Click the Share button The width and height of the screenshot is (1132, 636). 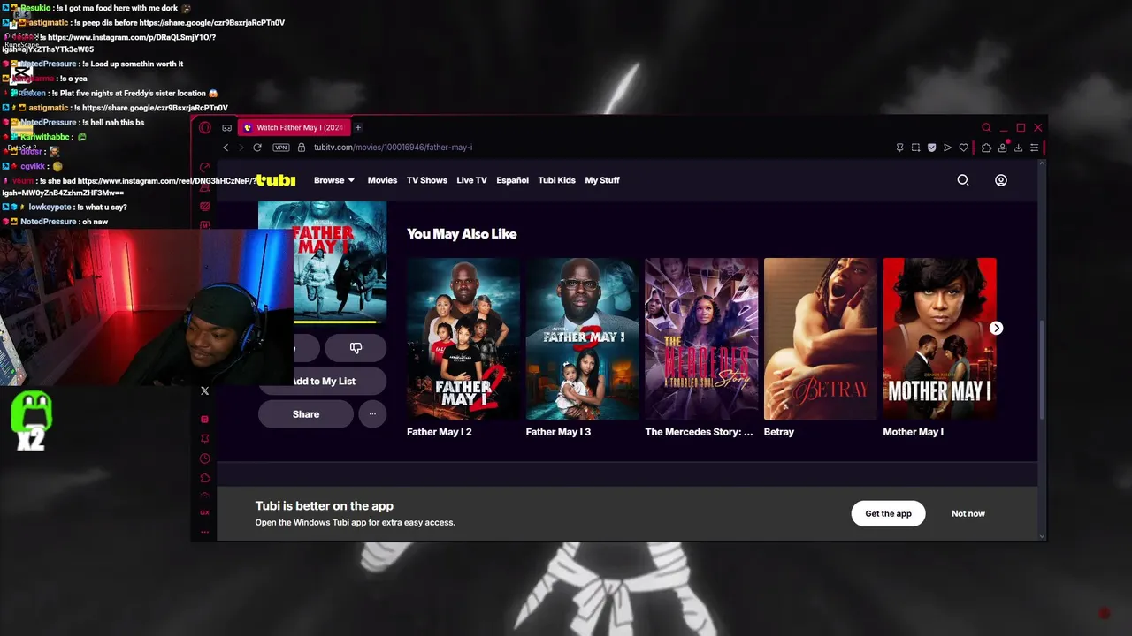click(306, 414)
